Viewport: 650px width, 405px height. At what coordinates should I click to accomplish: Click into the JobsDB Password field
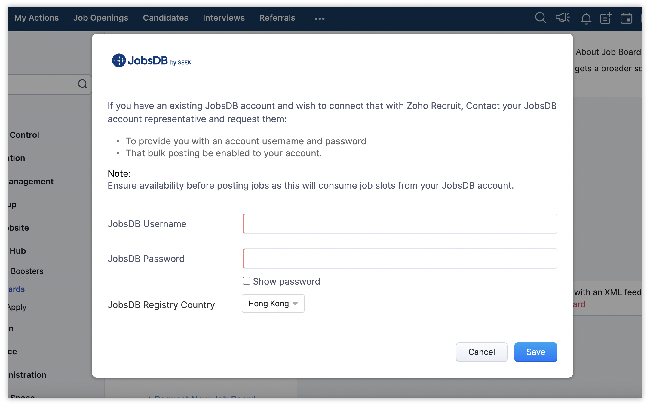coord(400,259)
